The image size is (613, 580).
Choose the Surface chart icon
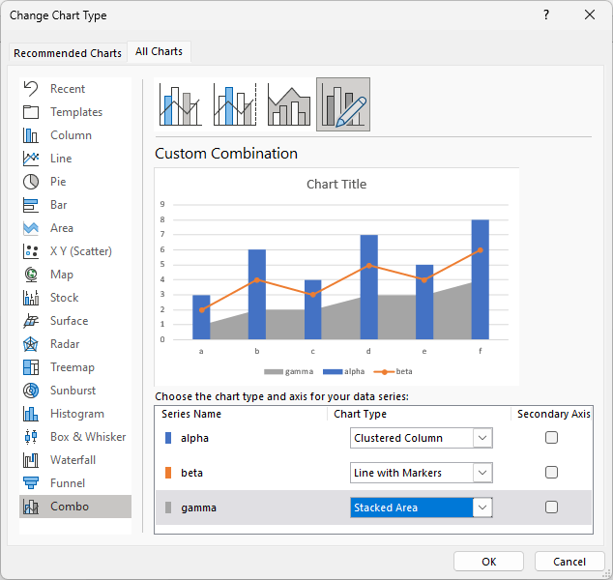(x=31, y=321)
